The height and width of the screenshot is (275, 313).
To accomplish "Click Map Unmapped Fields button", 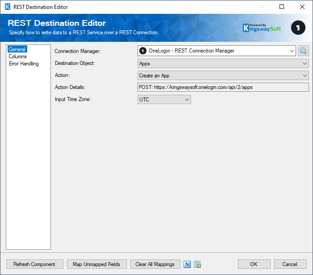I will point(97,264).
